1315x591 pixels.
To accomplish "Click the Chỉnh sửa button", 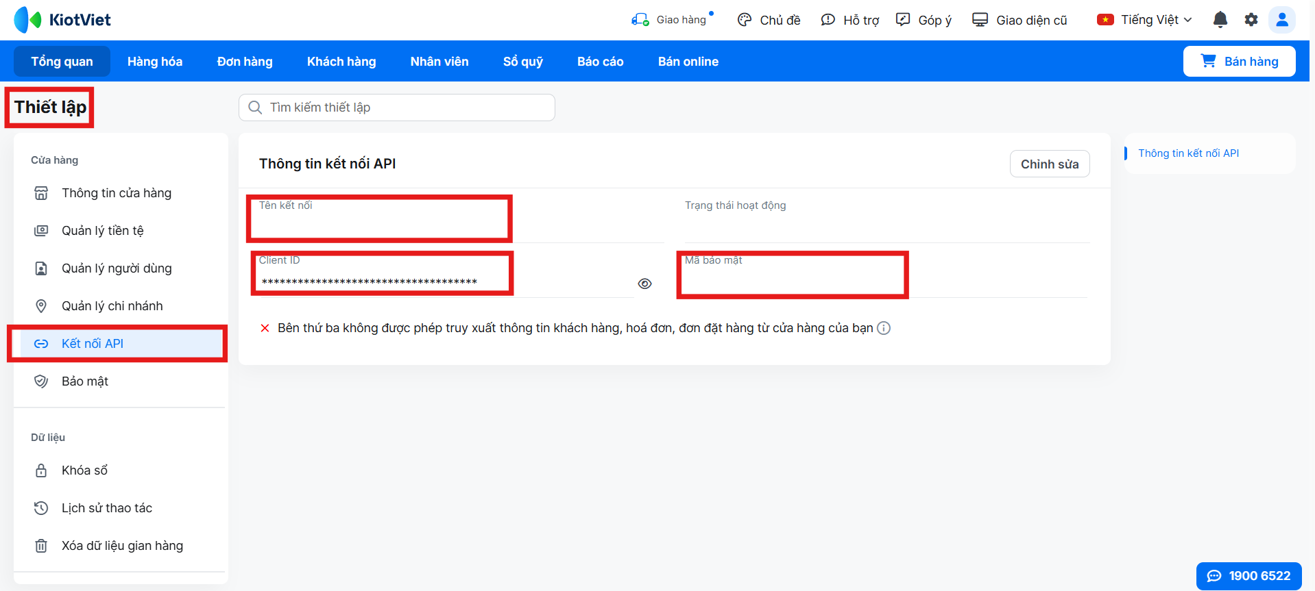I will 1050,164.
